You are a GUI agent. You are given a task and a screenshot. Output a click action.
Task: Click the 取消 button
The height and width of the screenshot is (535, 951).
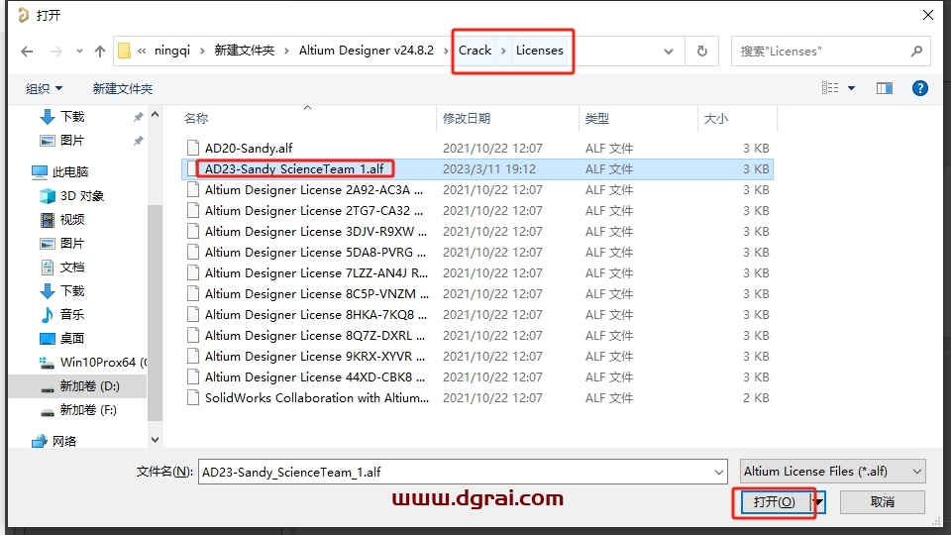883,502
